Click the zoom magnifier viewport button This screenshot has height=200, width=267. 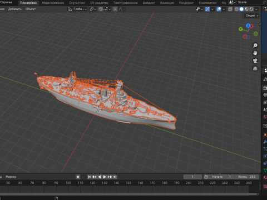tap(255, 46)
